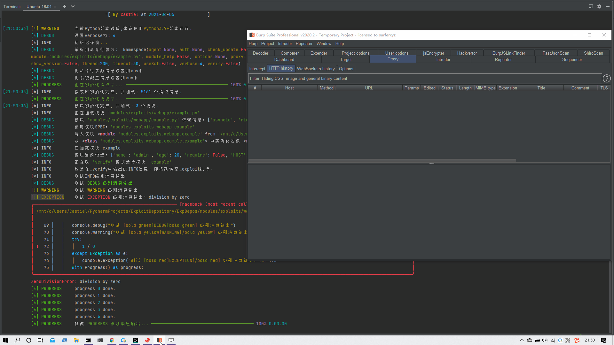This screenshot has height=345, width=614.
Task: Select the Intruder menu item
Action: point(285,43)
